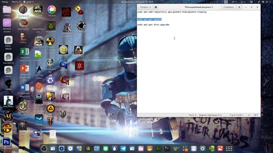Viewport: 273px width, 153px height.
Task: Open the Места places menu
Action: pyautogui.click(x=16, y=2)
